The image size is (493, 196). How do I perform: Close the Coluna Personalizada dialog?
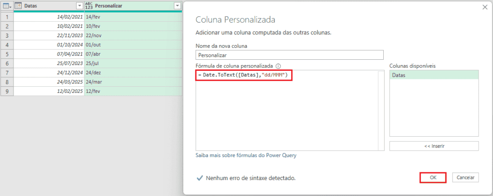[x=485, y=7]
